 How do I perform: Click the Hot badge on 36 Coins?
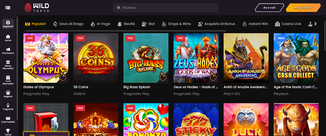coord(80,38)
